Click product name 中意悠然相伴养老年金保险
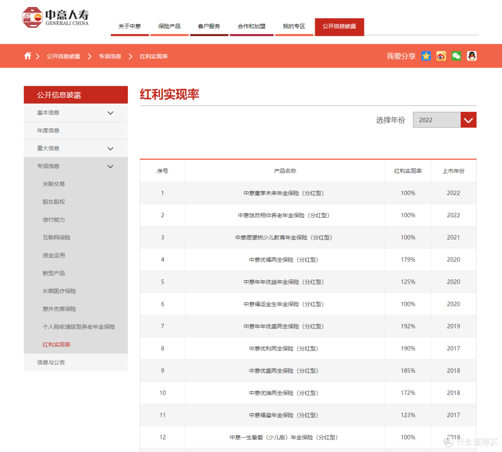Viewport: 502px width, 452px height. pos(284,215)
